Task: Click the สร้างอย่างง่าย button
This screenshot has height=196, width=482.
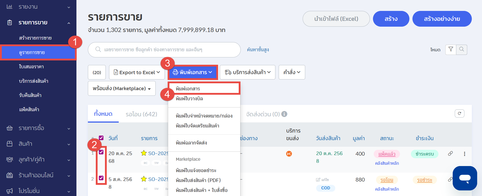Action: [x=442, y=19]
